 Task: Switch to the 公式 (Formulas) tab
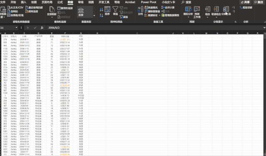[60, 2]
